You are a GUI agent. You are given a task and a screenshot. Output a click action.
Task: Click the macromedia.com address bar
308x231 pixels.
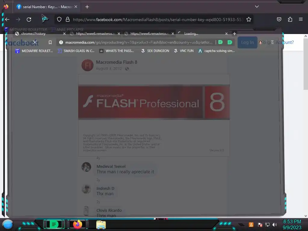[x=139, y=42]
